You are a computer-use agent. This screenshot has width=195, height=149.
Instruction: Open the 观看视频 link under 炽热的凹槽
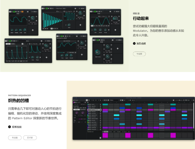click(x=17, y=127)
